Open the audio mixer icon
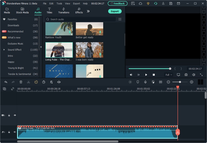This screenshot has height=143, width=207. click(153, 82)
